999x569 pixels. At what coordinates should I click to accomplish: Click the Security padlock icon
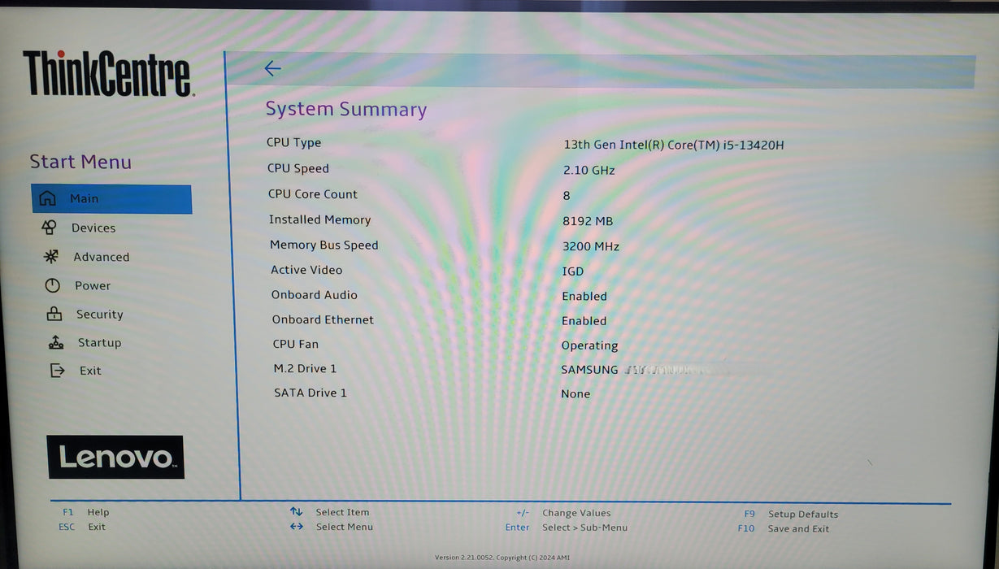54,314
